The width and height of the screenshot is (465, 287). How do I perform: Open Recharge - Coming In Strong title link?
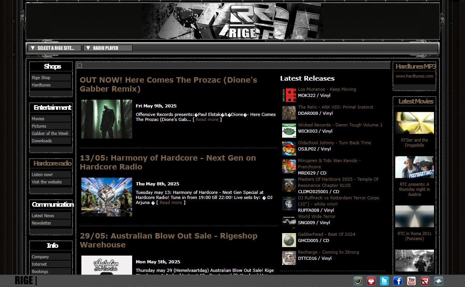(x=329, y=252)
